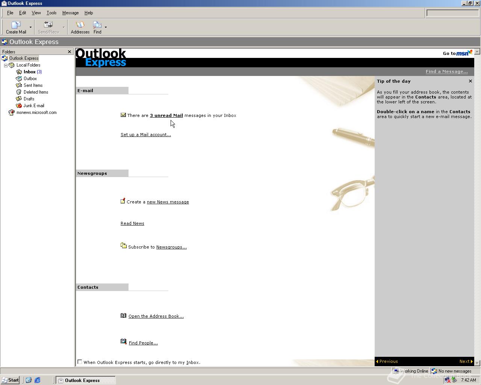This screenshot has height=385, width=481.
Task: Click the input field next to the menu bar
Action: tap(452, 13)
